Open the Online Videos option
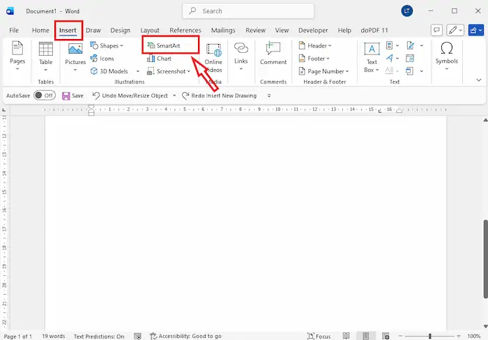The image size is (488, 340). (x=213, y=57)
